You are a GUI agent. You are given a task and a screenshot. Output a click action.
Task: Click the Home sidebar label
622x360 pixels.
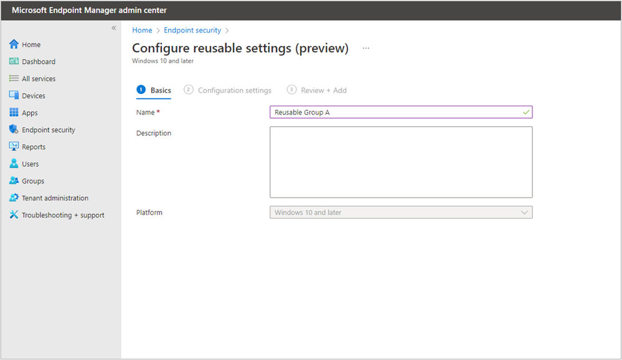tap(31, 44)
